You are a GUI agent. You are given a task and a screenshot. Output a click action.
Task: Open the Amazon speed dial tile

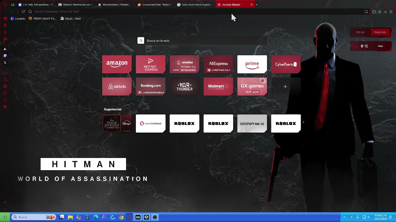117,64
